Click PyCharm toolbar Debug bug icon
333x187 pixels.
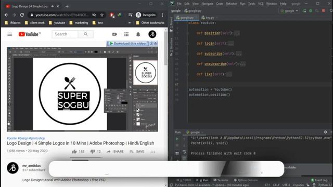point(311,10)
